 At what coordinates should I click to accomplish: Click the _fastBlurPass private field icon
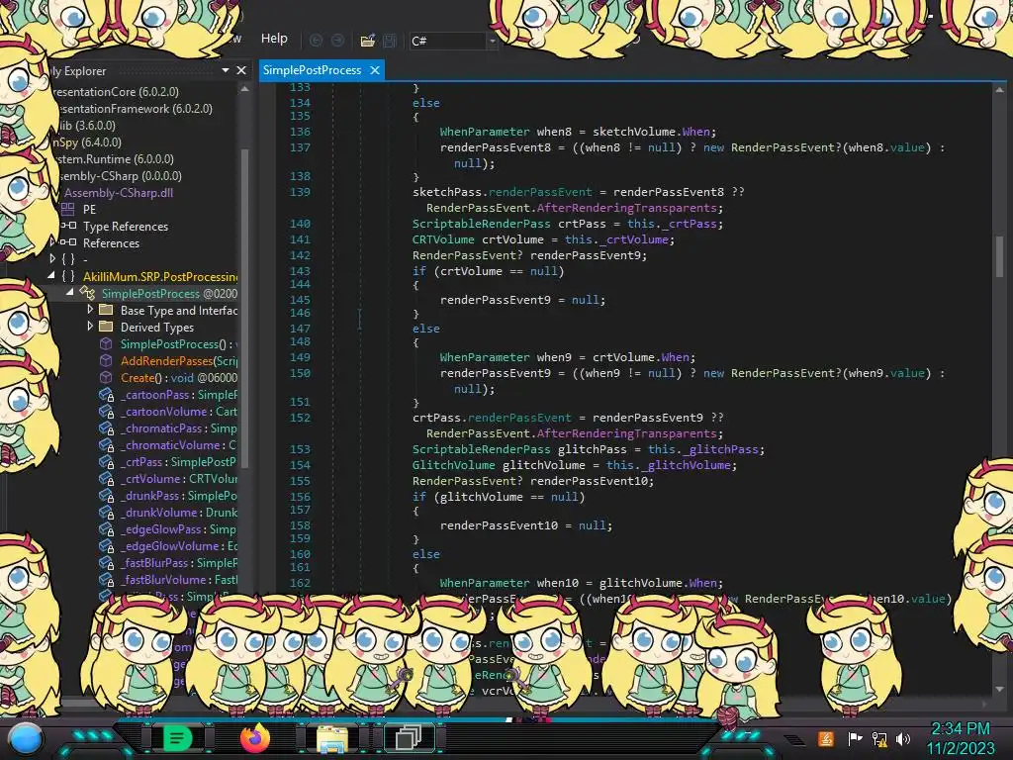coord(107,563)
